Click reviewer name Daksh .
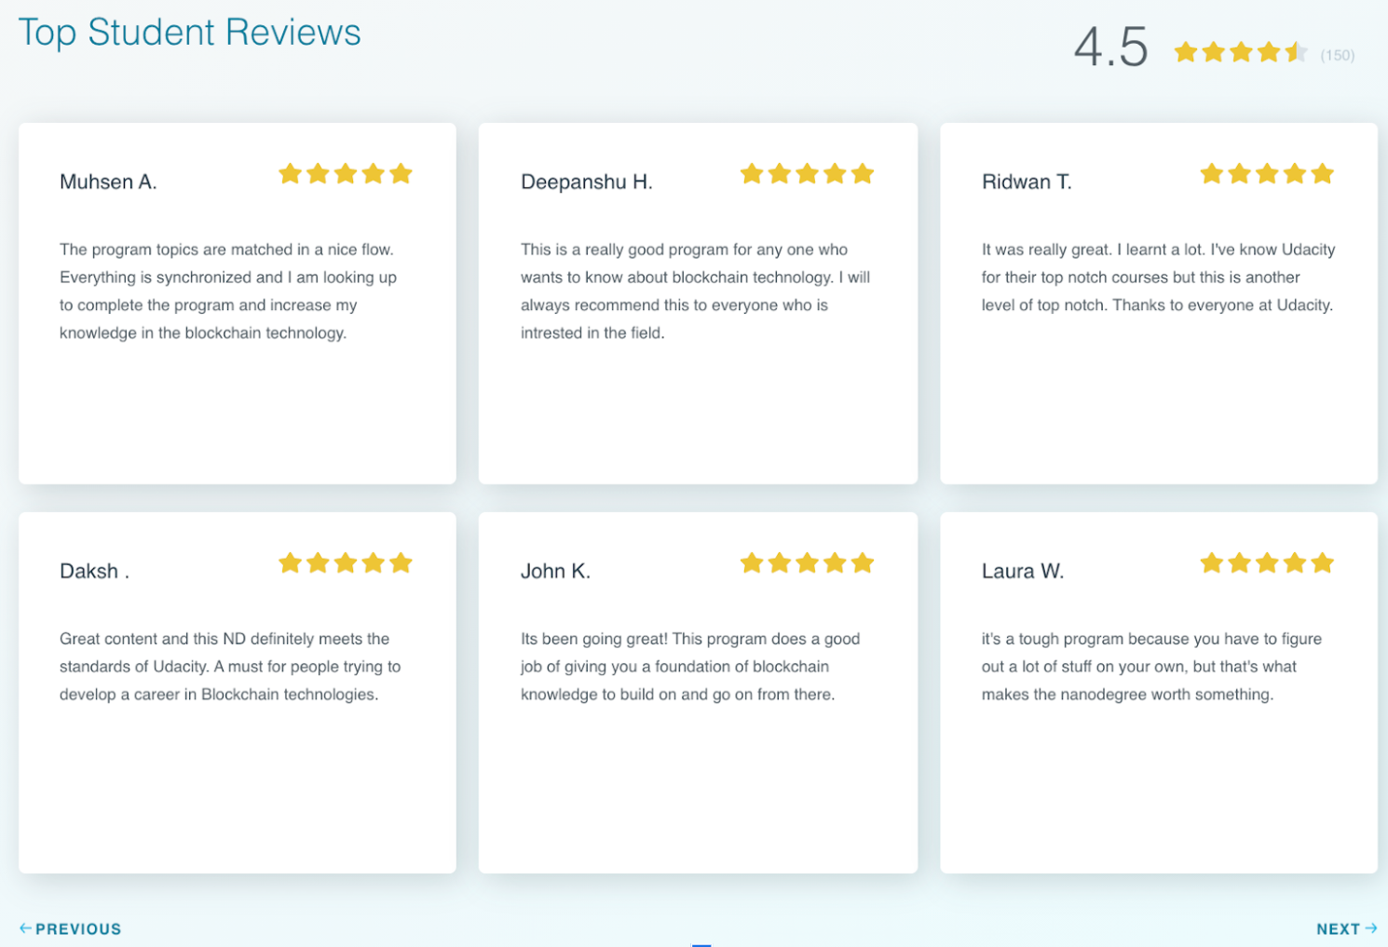The width and height of the screenshot is (1388, 947). pos(94,571)
